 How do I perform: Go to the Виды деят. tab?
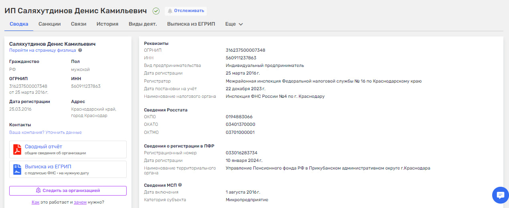click(x=143, y=24)
